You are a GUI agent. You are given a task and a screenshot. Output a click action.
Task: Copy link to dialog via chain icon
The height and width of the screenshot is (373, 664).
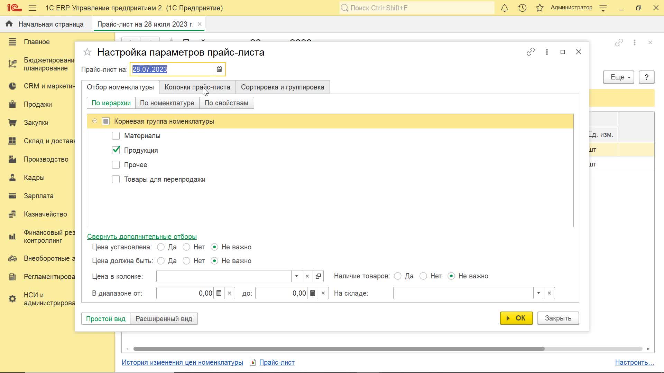(x=531, y=52)
